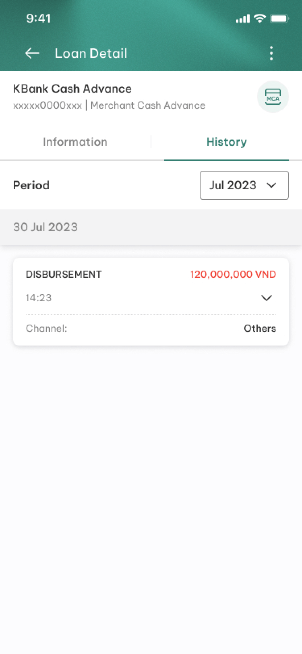
Task: Select the History tab
Action: (x=226, y=142)
